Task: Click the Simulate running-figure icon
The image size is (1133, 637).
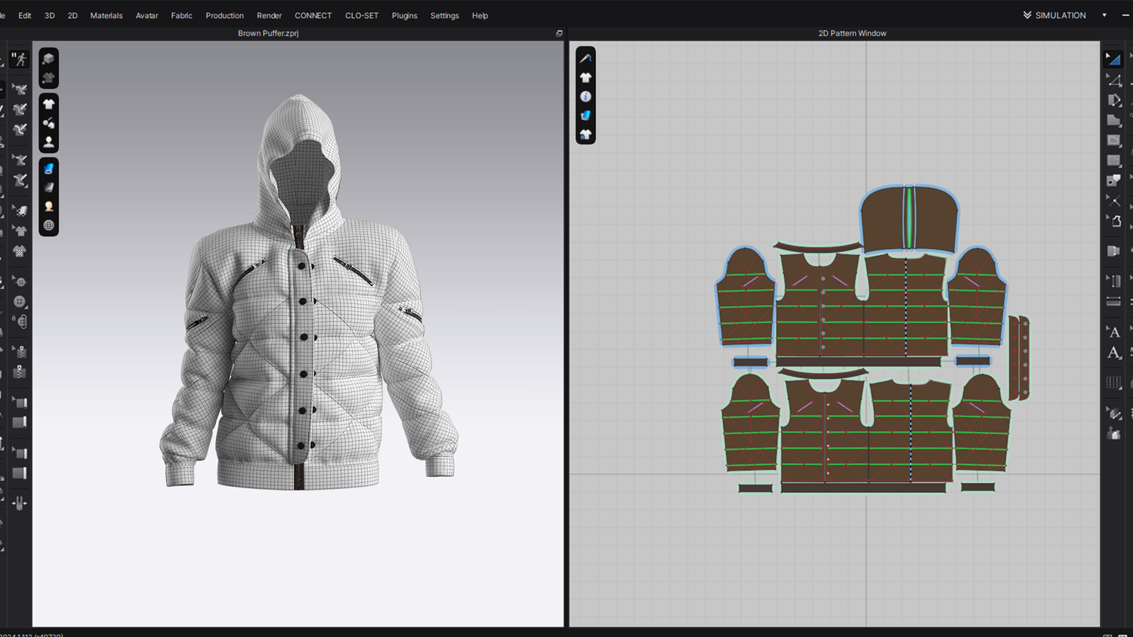Action: pyautogui.click(x=20, y=59)
